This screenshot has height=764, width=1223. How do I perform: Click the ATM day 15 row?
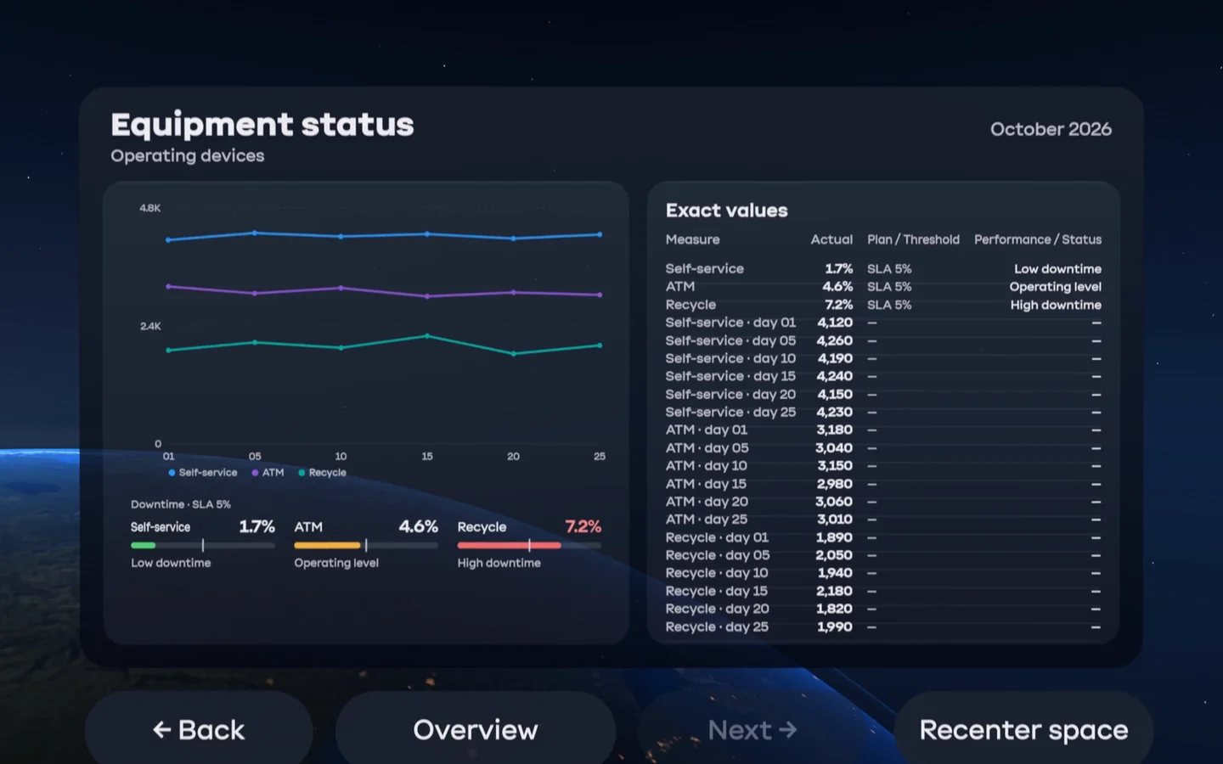coord(883,484)
